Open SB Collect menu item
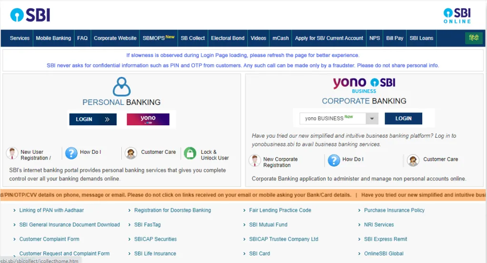 (193, 38)
